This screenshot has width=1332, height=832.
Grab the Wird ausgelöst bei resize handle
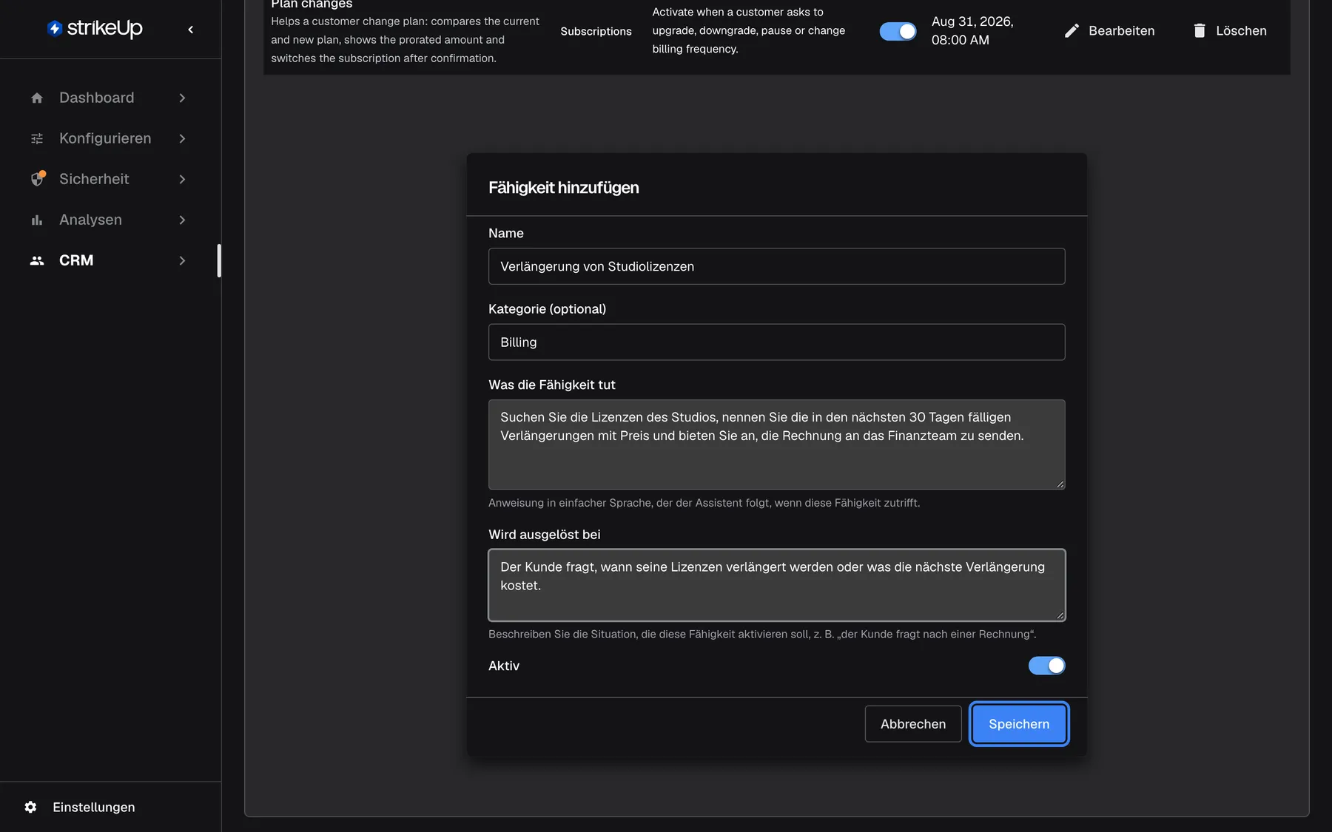1060,615
